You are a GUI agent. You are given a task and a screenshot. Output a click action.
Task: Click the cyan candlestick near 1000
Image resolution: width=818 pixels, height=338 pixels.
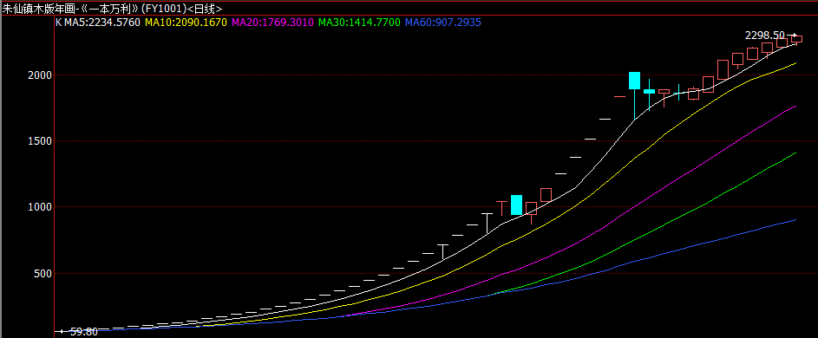[x=516, y=205]
